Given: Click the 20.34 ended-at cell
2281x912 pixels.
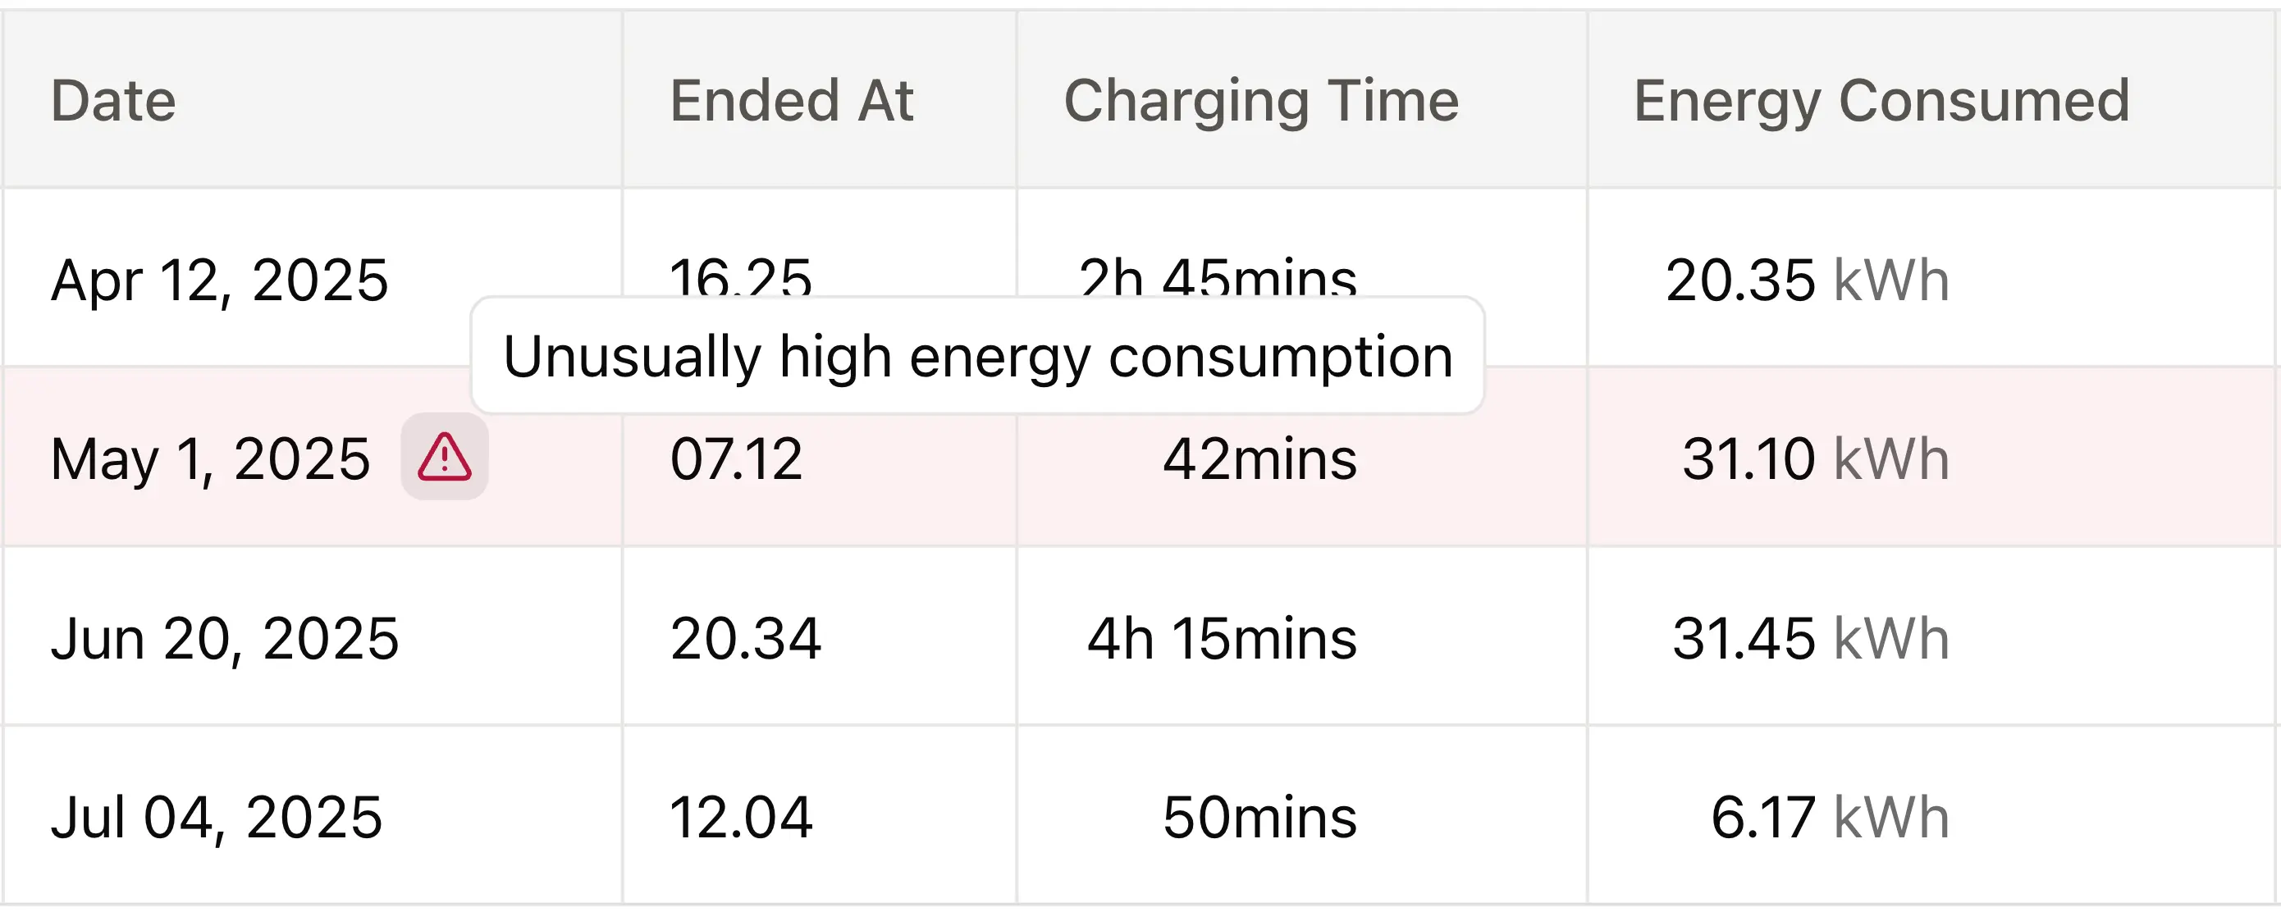Looking at the screenshot, I should pos(746,638).
